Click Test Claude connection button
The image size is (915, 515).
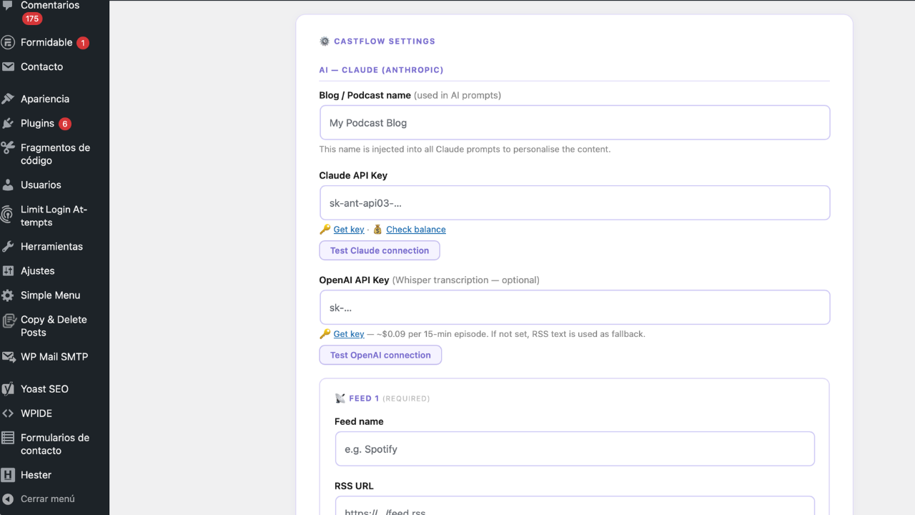(x=379, y=250)
